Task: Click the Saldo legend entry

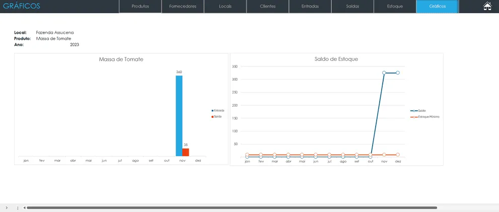Action: tap(418, 111)
